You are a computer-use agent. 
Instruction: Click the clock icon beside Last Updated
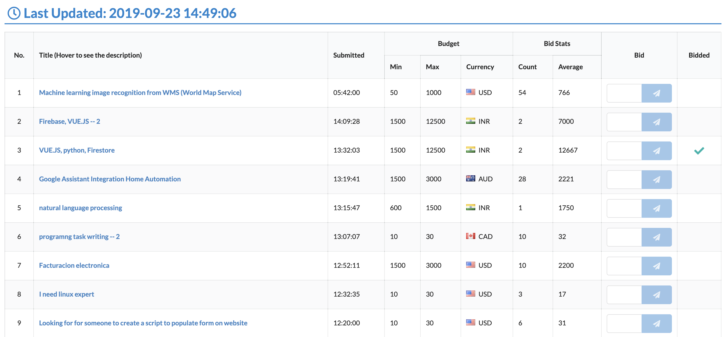point(14,13)
